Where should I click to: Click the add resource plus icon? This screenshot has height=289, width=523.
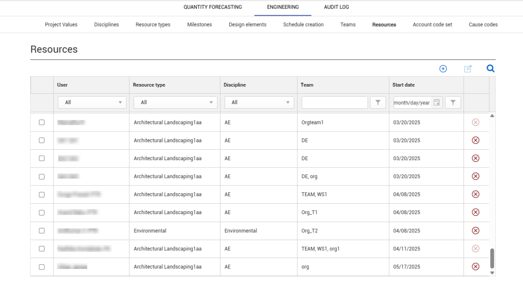tap(443, 69)
